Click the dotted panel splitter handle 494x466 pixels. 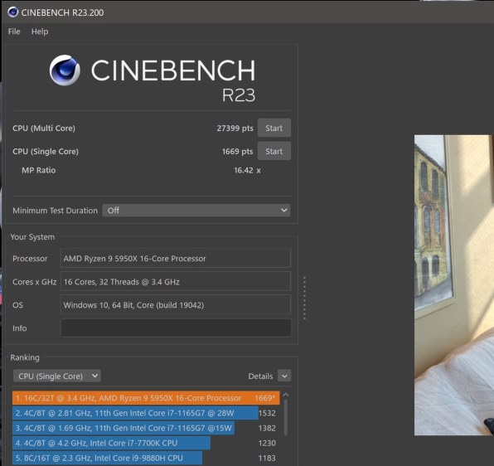(304, 298)
